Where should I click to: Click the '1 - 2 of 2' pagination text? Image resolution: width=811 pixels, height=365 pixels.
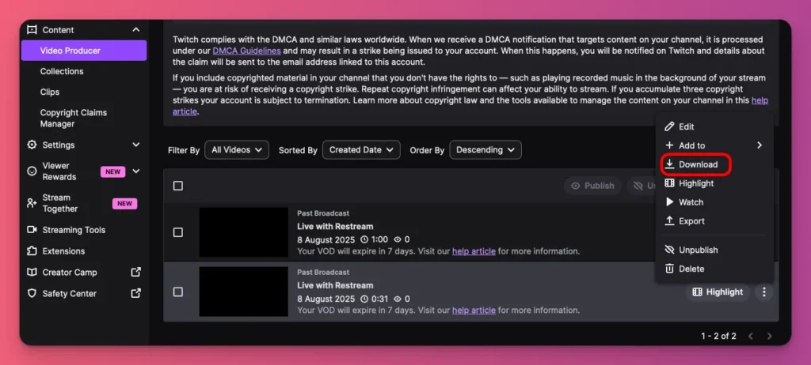click(x=718, y=336)
